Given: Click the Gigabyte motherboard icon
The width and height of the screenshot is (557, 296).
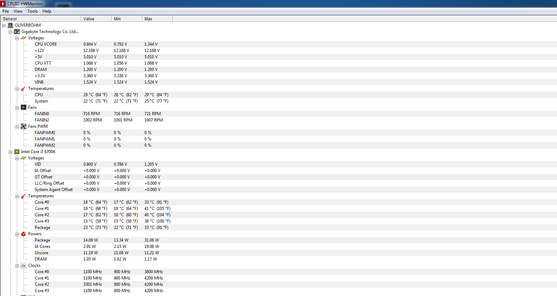Looking at the screenshot, I should pyautogui.click(x=17, y=32).
